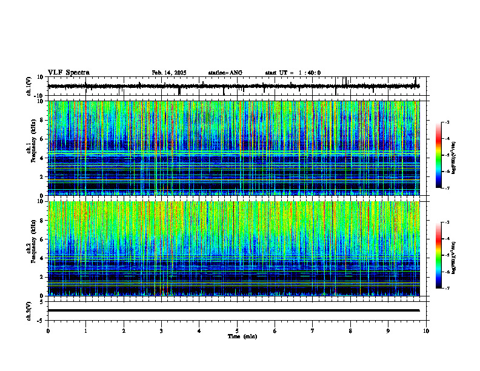Image resolution: width=480 pixels, height=371 pixels.
Task: Click the "6" kHz tick of ch.2 spectrogram
Action: (42, 239)
